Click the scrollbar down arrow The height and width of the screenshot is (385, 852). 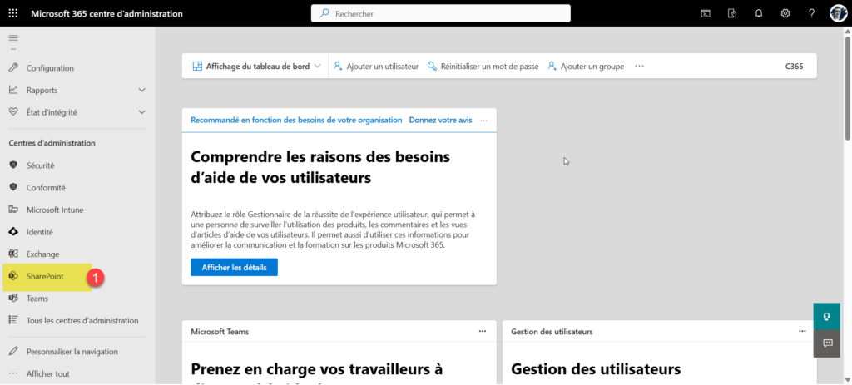pos(848,379)
